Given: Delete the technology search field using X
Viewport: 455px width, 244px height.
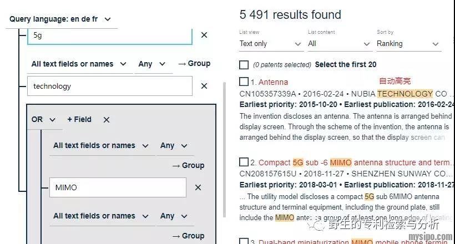Looking at the screenshot, I should click(204, 86).
